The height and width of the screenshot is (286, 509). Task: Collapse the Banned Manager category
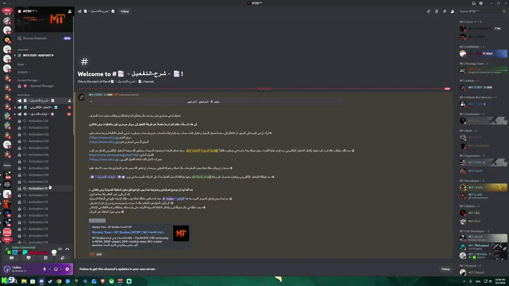[29, 80]
